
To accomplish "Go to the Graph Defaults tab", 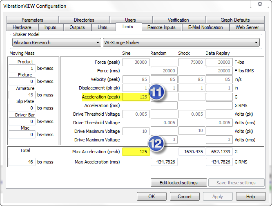I will pos(235,20).
